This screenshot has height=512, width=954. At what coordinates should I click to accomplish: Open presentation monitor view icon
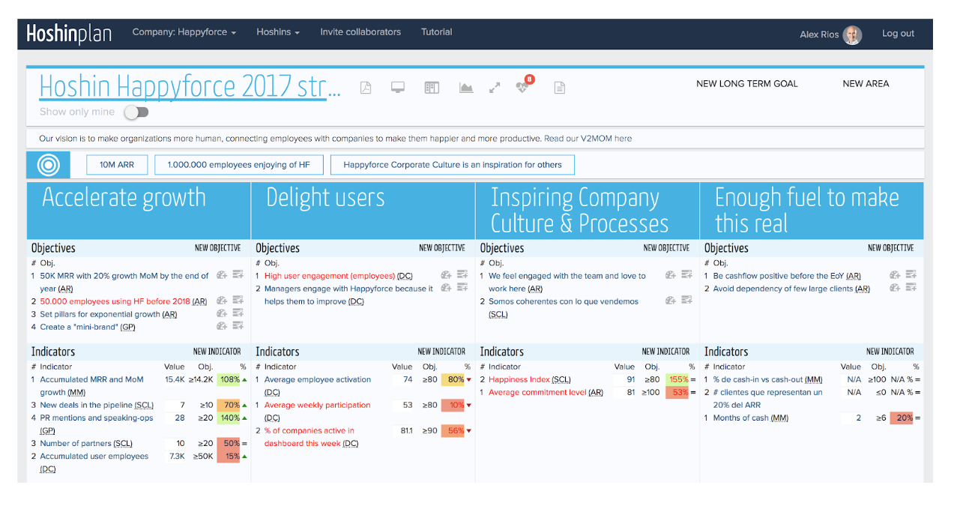(x=398, y=88)
